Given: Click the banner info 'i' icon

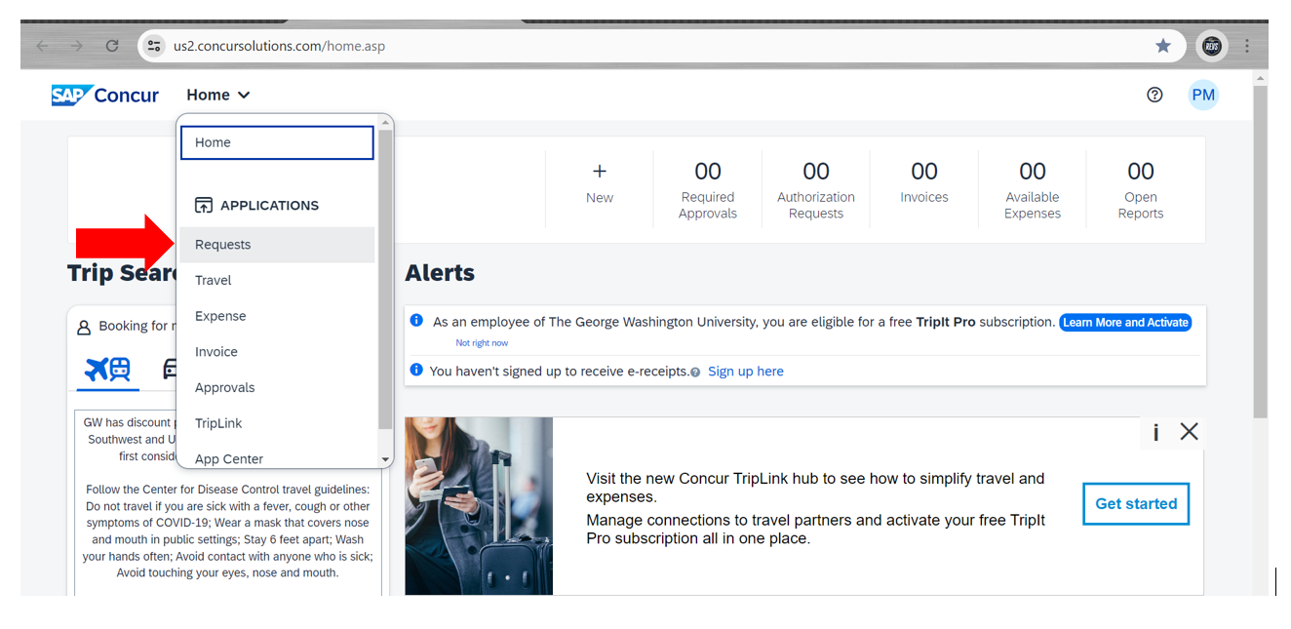Looking at the screenshot, I should tap(1155, 432).
